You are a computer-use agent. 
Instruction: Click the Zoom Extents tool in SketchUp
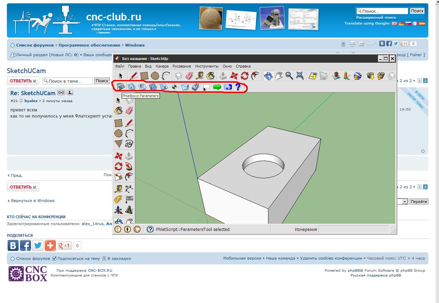tap(300, 75)
